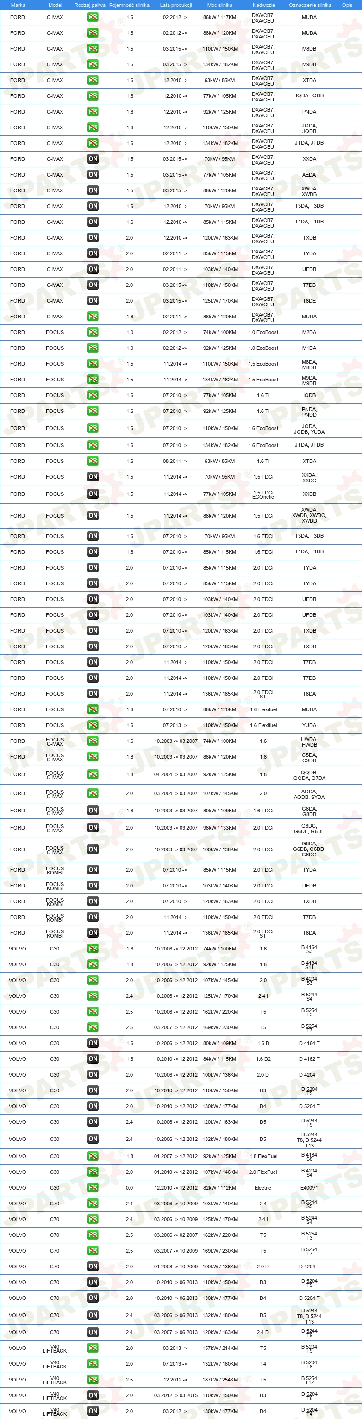Click the ON diesel icon in the 98kW / 133KM row
Viewport: 362px width, 1419px height.
point(93,828)
